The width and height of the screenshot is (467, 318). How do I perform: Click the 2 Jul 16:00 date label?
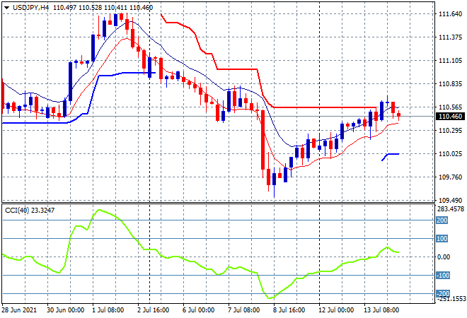pos(154,310)
